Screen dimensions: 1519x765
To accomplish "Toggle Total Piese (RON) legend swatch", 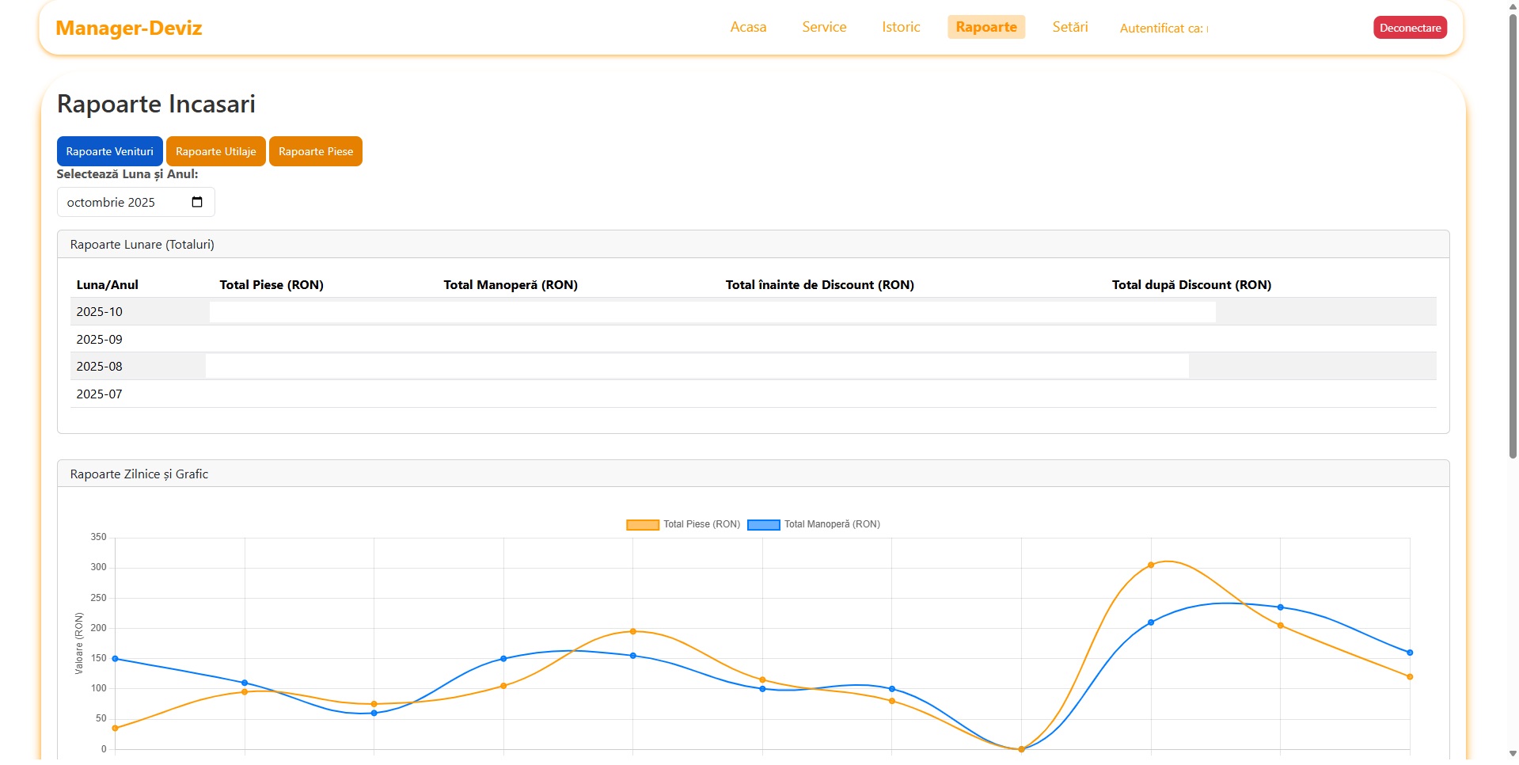I will (x=642, y=524).
